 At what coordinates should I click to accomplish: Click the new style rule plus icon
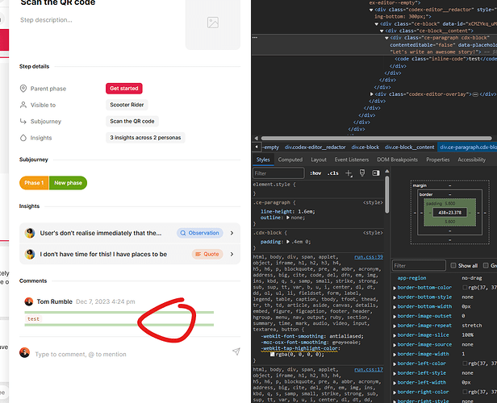349,173
